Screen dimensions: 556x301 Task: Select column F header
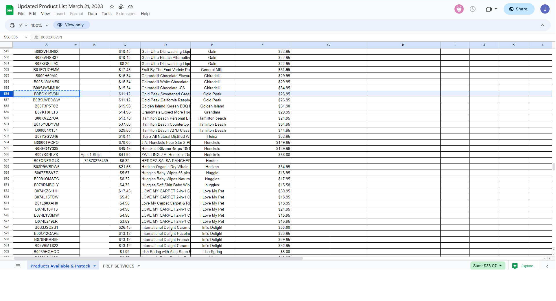pyautogui.click(x=262, y=45)
